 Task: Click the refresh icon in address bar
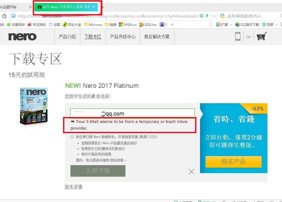coord(202,16)
